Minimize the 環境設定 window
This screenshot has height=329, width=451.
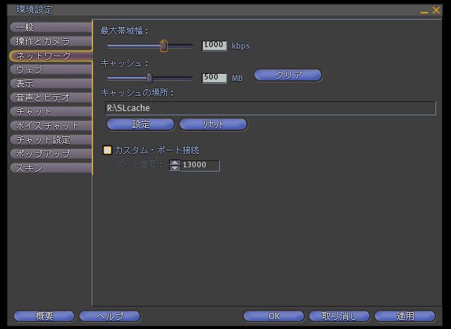click(424, 12)
